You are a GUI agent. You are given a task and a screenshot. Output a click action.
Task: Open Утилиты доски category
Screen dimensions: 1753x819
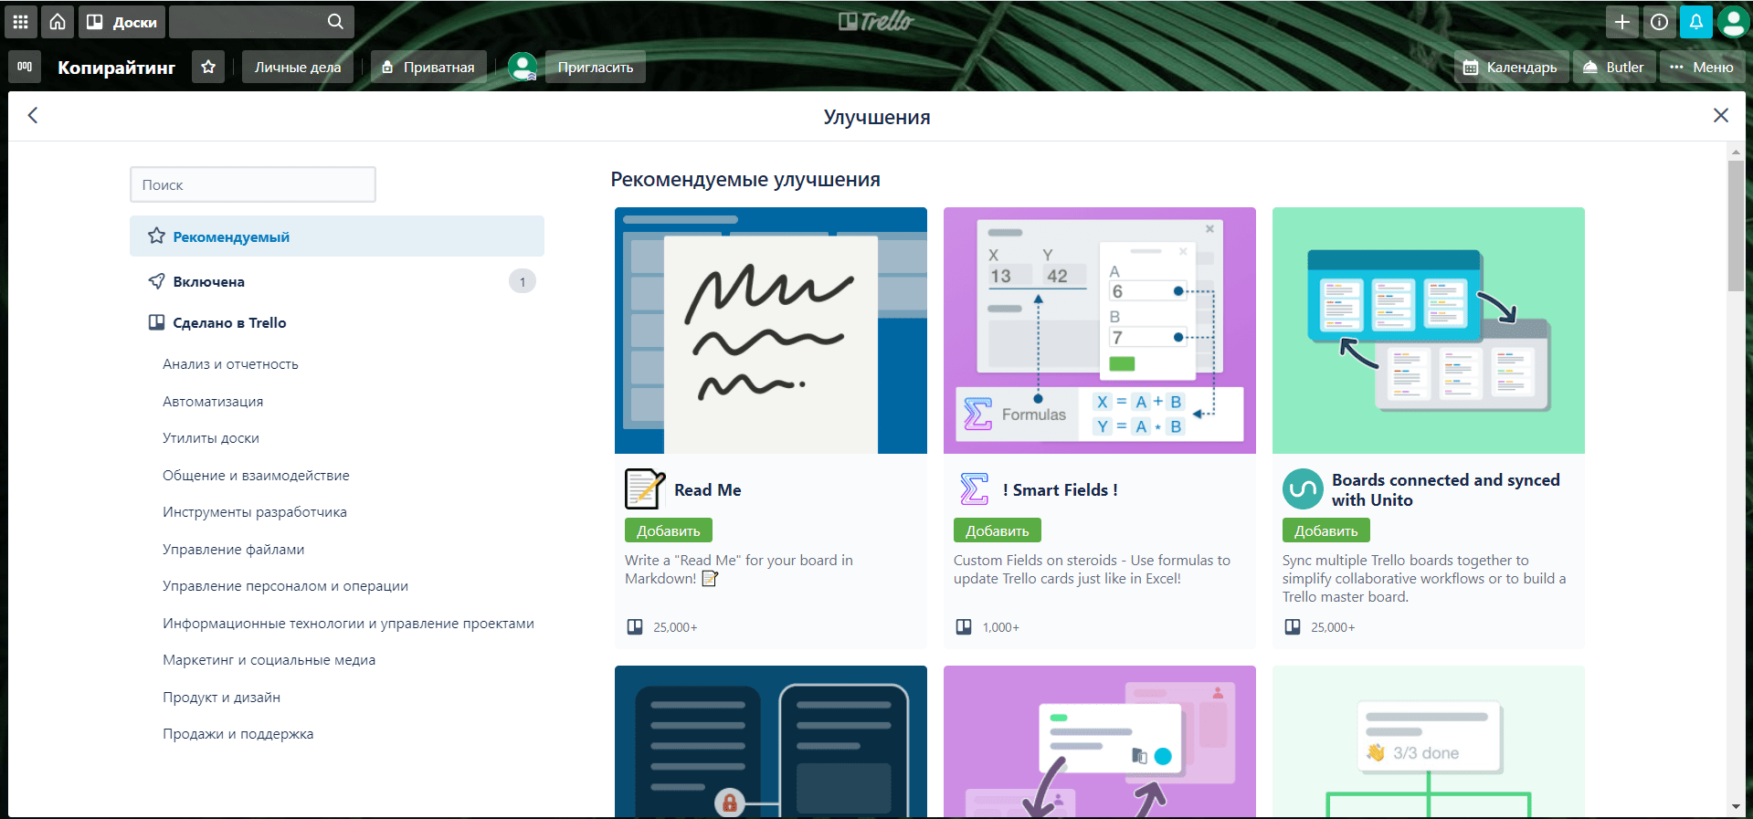click(x=211, y=438)
